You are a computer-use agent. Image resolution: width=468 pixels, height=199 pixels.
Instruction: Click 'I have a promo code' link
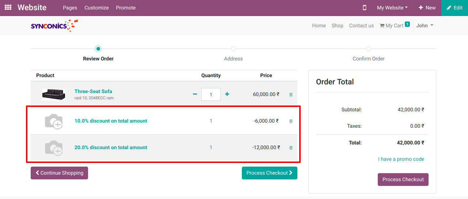[401, 159]
